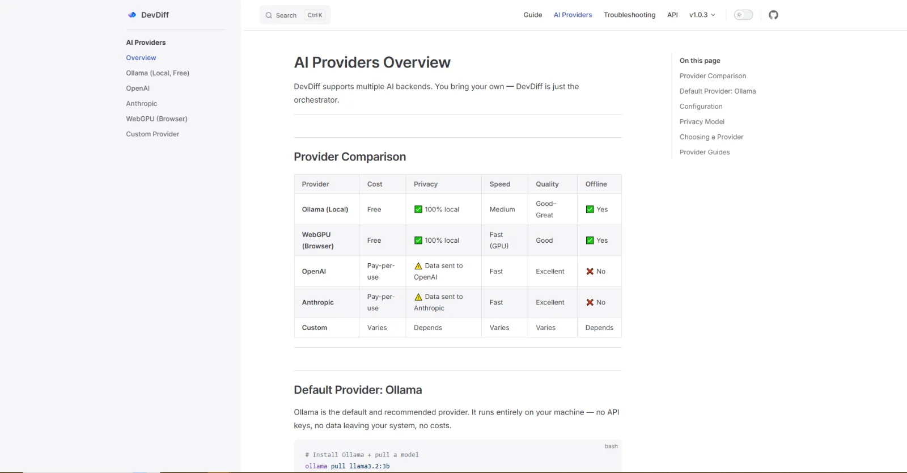Image resolution: width=907 pixels, height=473 pixels.
Task: Jump to Configuration in page outline
Action: (x=701, y=107)
